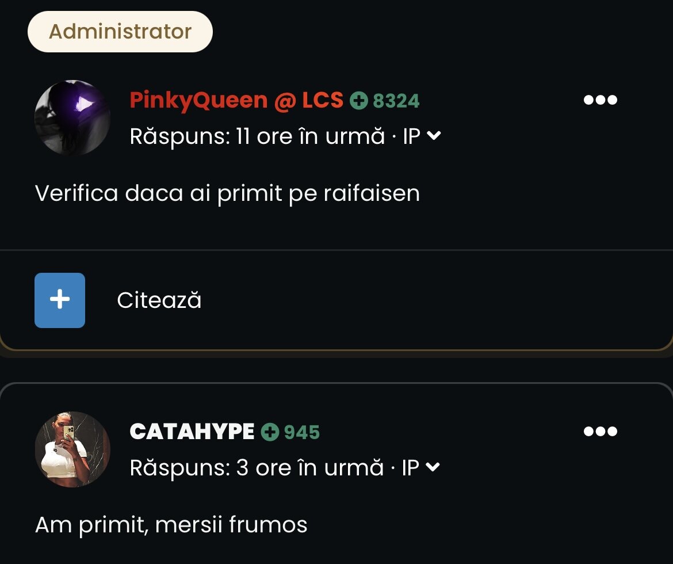Click the message 'Verifica daca ai primit pe raifaisen'

coord(227,194)
